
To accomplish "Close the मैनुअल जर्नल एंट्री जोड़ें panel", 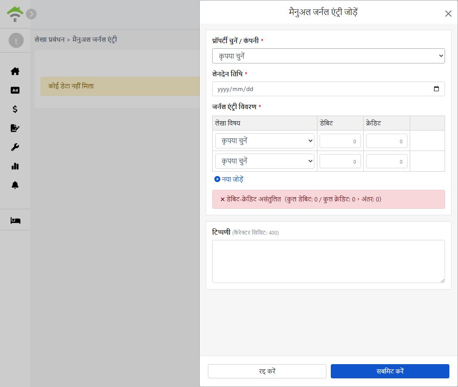I will click(448, 13).
